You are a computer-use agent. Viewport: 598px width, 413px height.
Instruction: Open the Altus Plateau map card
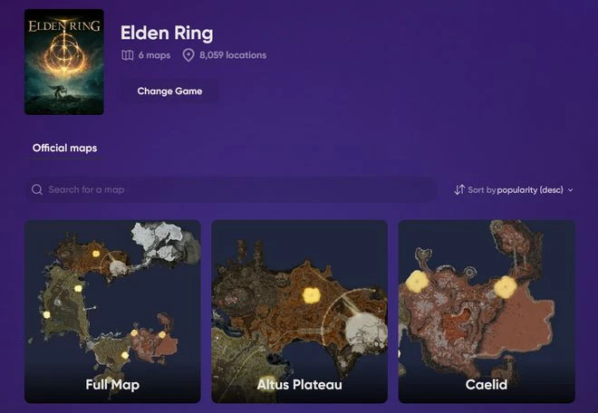(x=299, y=312)
